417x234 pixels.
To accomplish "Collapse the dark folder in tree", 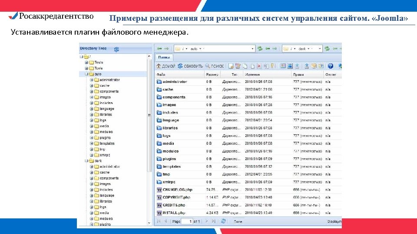I will click(86, 161).
